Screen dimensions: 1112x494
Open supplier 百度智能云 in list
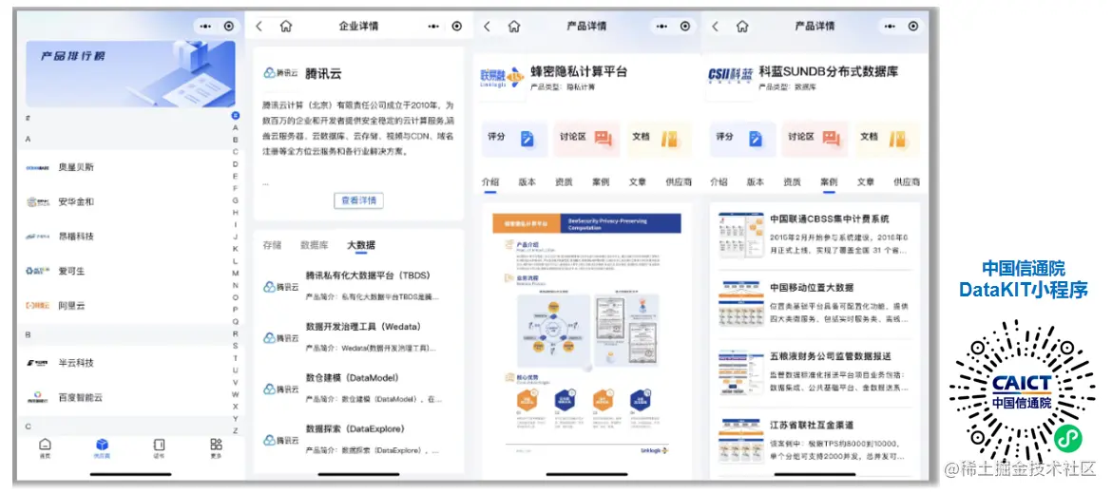click(x=125, y=397)
